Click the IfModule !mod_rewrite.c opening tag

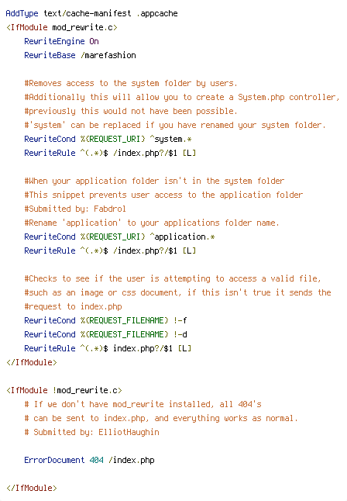[x=64, y=390]
